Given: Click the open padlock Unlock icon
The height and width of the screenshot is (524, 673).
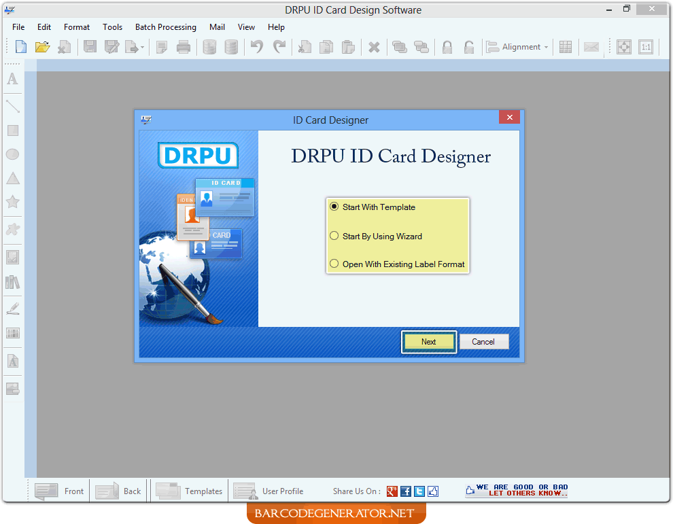Looking at the screenshot, I should (x=468, y=47).
